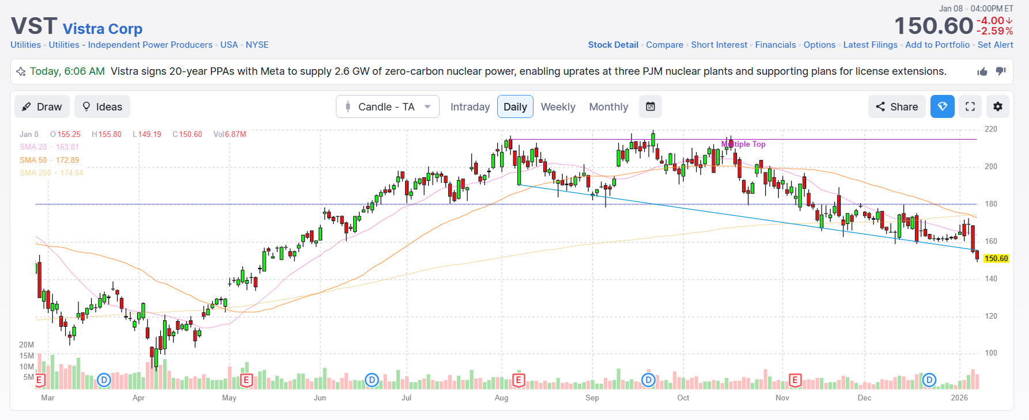This screenshot has width=1029, height=420.
Task: Click the dividend D marker near October
Action: click(649, 380)
